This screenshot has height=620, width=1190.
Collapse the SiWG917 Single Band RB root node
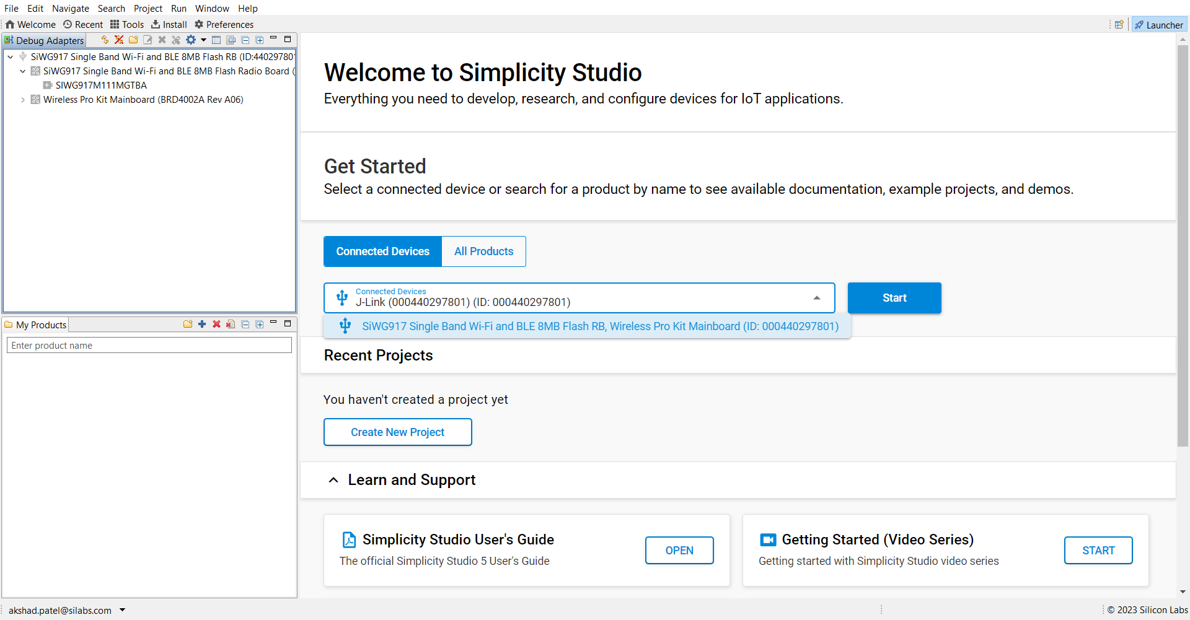click(10, 57)
